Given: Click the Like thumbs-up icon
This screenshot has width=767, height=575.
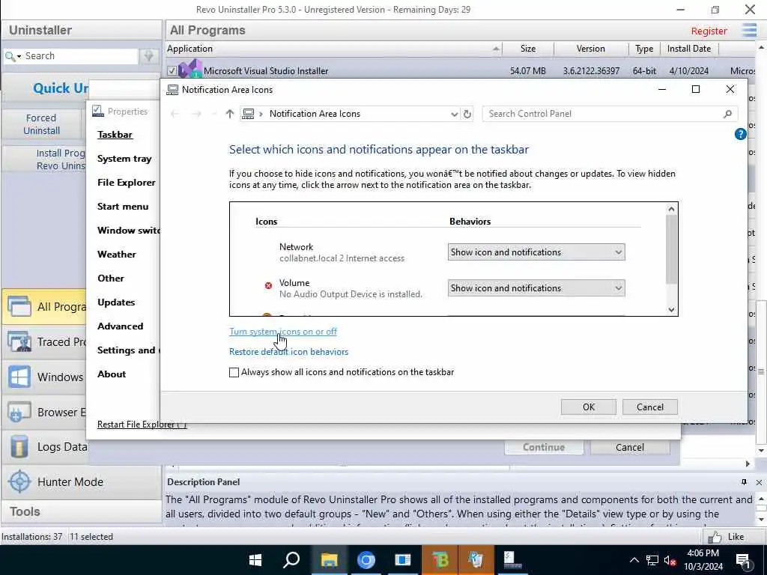Looking at the screenshot, I should pos(714,537).
